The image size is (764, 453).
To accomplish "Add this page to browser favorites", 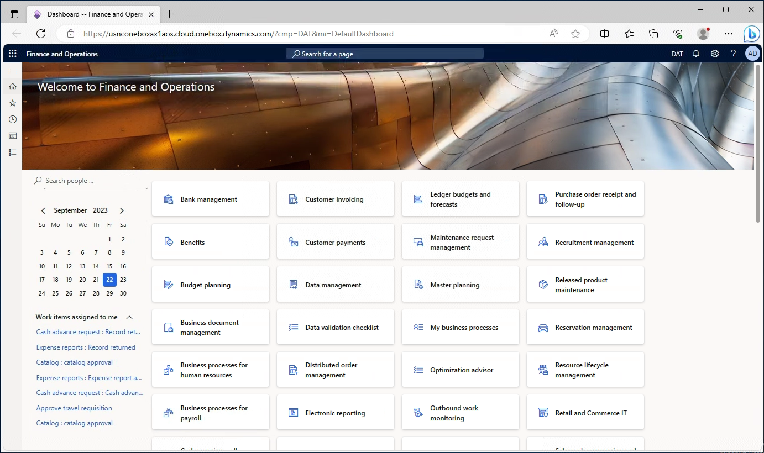I will pyautogui.click(x=575, y=34).
